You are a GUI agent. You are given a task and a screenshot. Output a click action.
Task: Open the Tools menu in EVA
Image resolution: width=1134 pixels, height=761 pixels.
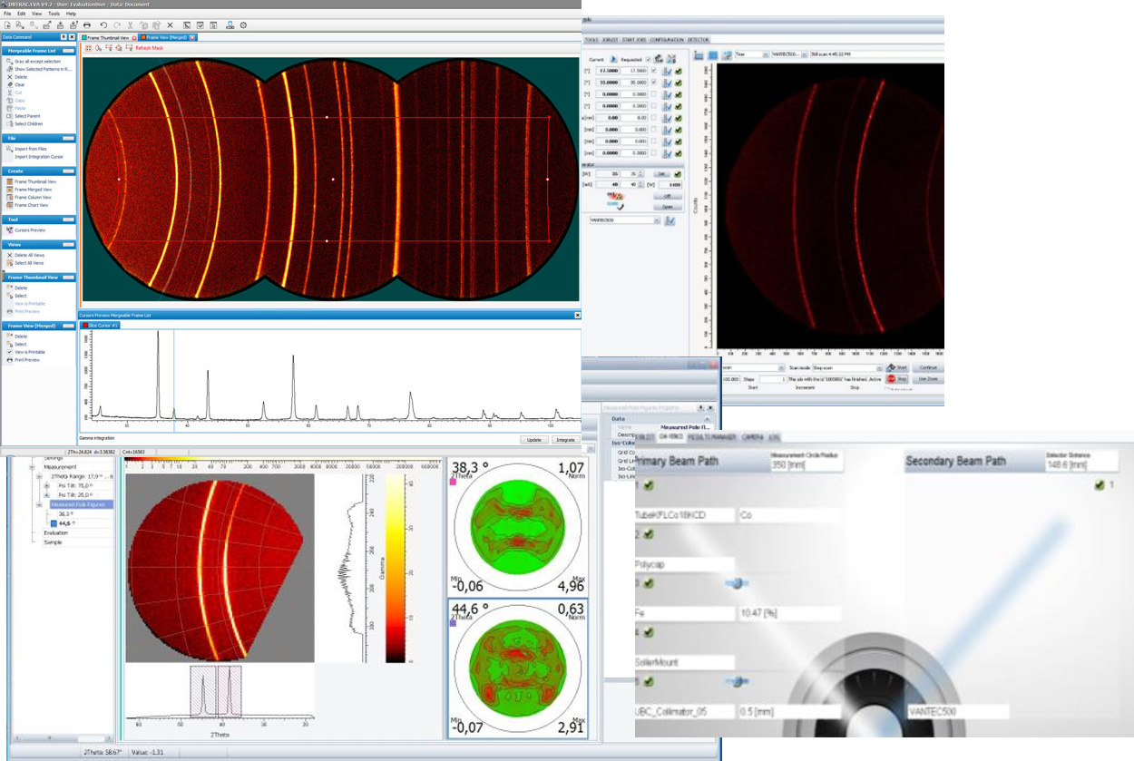54,14
